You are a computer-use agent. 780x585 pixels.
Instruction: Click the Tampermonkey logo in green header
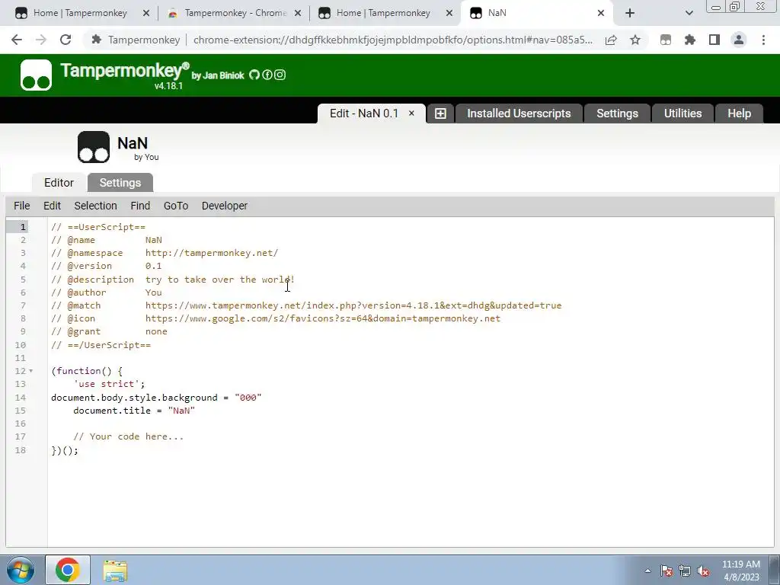tap(36, 75)
